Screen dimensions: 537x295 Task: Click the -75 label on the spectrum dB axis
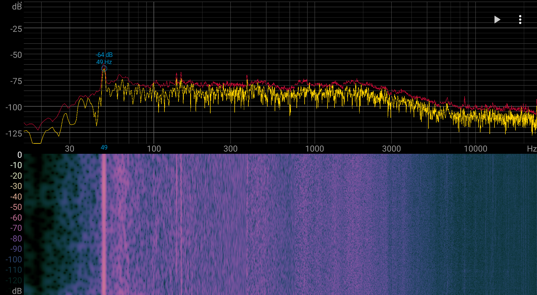tap(16, 81)
